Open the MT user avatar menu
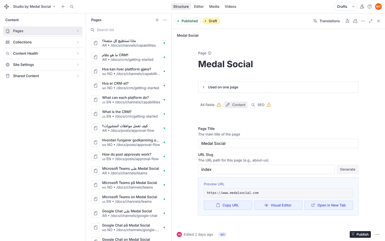385x241 pixels. tap(378, 6)
